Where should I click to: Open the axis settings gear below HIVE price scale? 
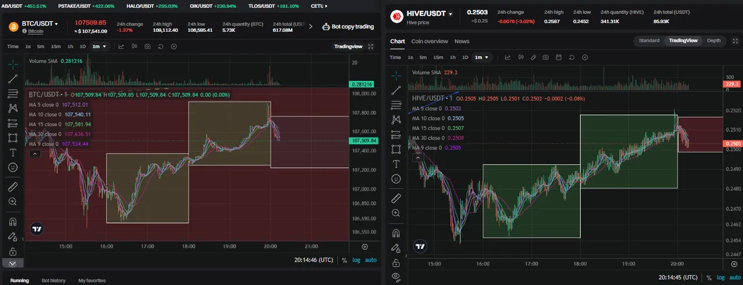pyautogui.click(x=734, y=264)
